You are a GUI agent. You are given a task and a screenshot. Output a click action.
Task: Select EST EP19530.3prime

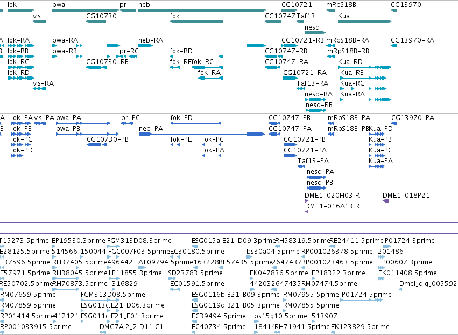(79, 241)
